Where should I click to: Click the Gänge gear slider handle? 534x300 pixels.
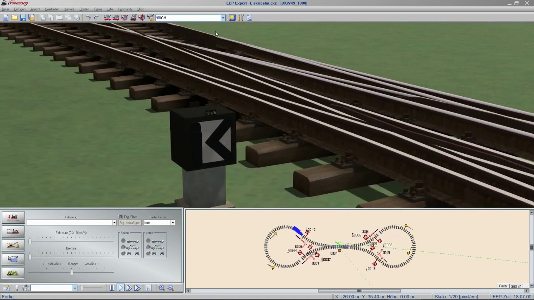[x=71, y=272]
